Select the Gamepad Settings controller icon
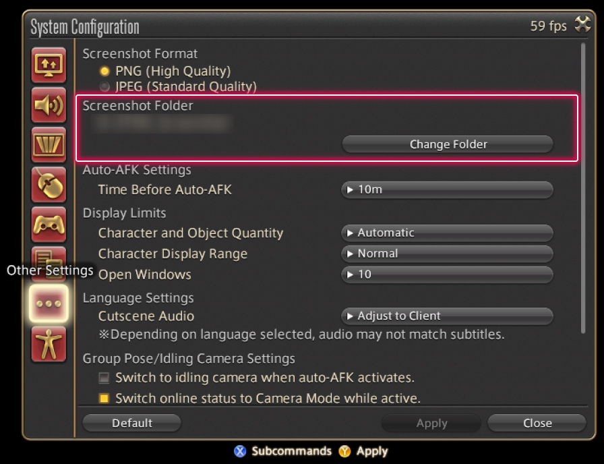The height and width of the screenshot is (464, 604). tap(49, 225)
